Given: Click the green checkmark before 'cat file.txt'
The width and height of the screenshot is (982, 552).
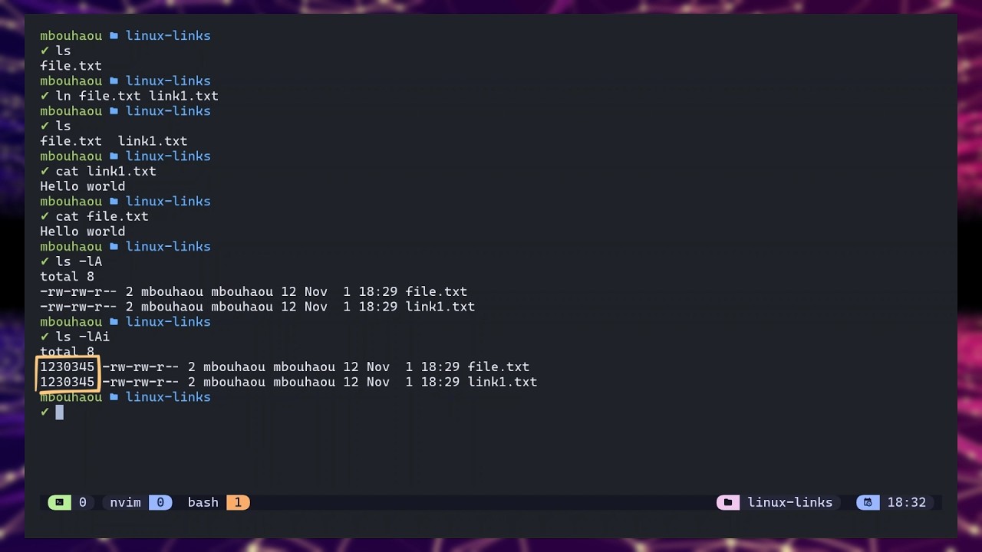Looking at the screenshot, I should (44, 216).
